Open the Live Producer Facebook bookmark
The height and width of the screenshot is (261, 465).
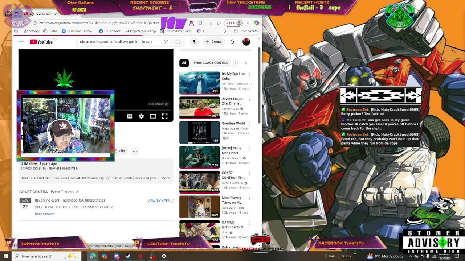click(x=176, y=31)
